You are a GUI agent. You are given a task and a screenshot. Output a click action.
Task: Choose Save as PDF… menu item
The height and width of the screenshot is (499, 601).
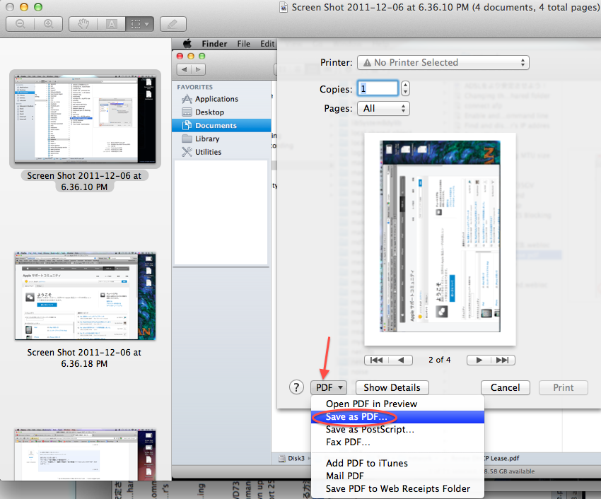[x=397, y=417]
